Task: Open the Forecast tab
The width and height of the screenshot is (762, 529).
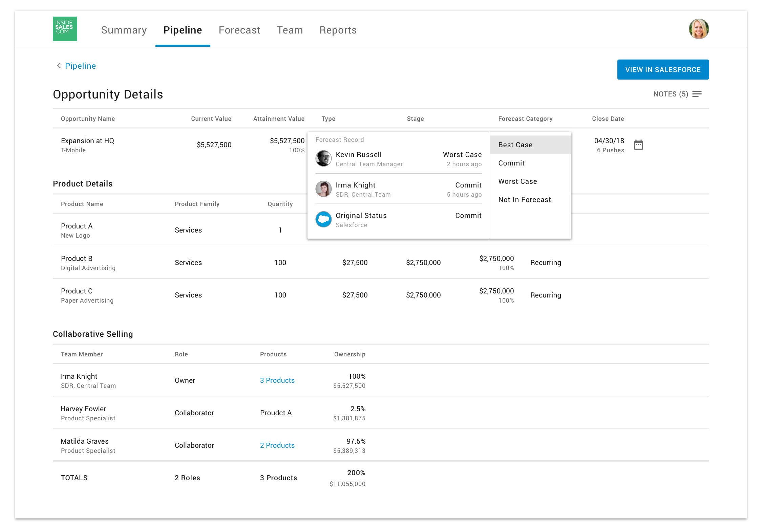Action: 239,30
